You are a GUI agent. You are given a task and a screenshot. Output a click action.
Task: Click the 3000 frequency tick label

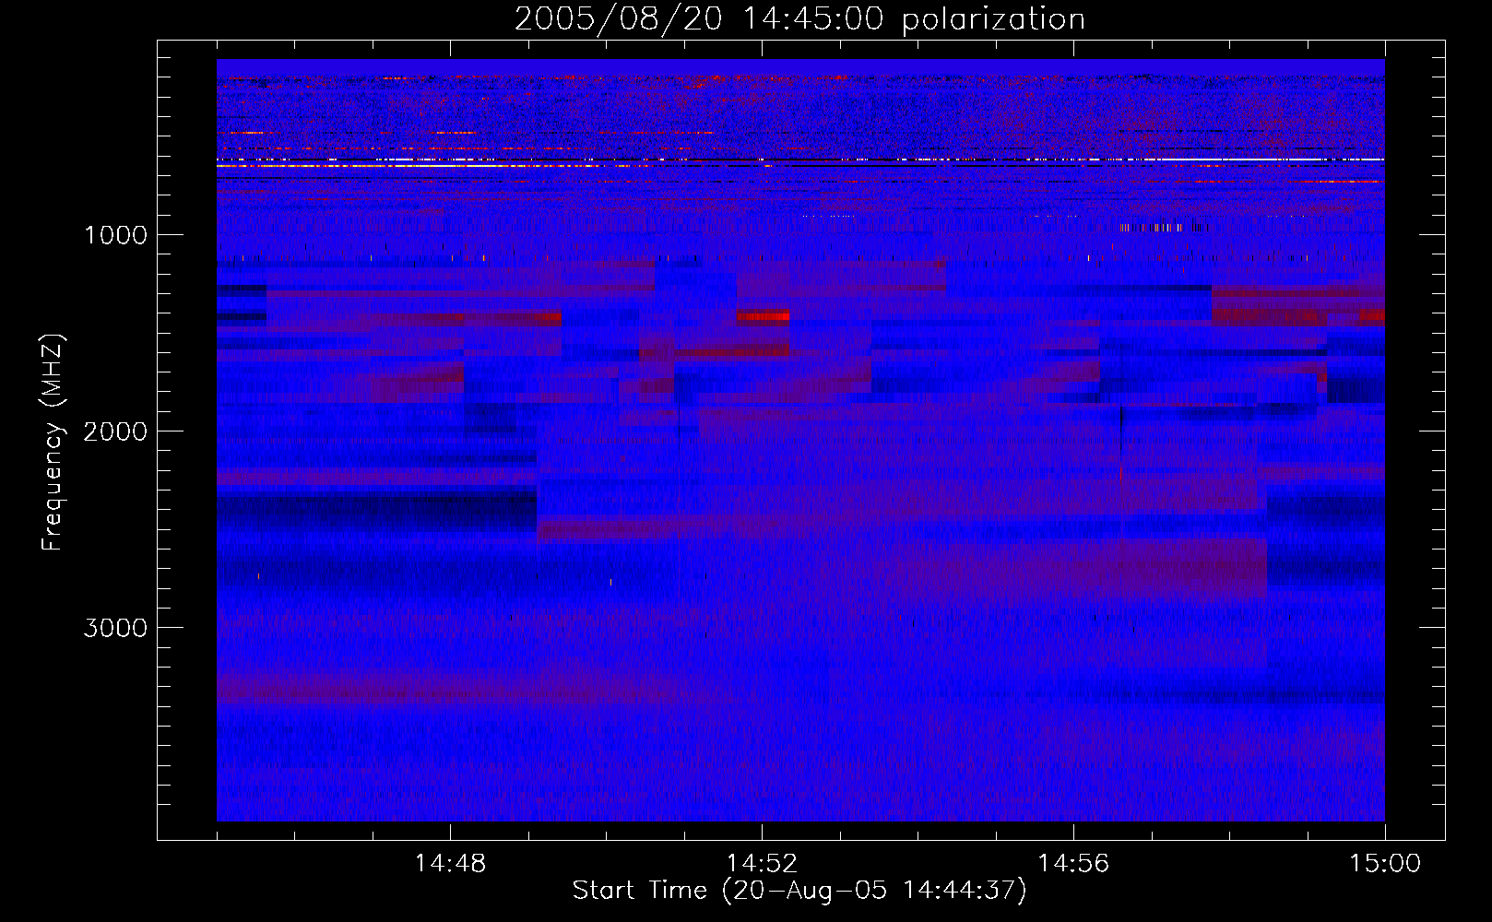click(115, 628)
